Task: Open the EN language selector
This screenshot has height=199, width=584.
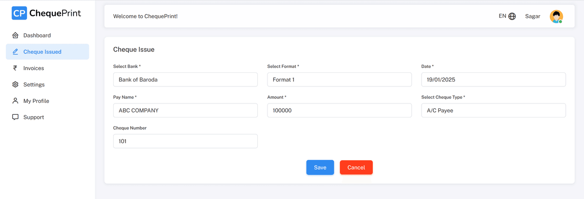Action: click(507, 16)
